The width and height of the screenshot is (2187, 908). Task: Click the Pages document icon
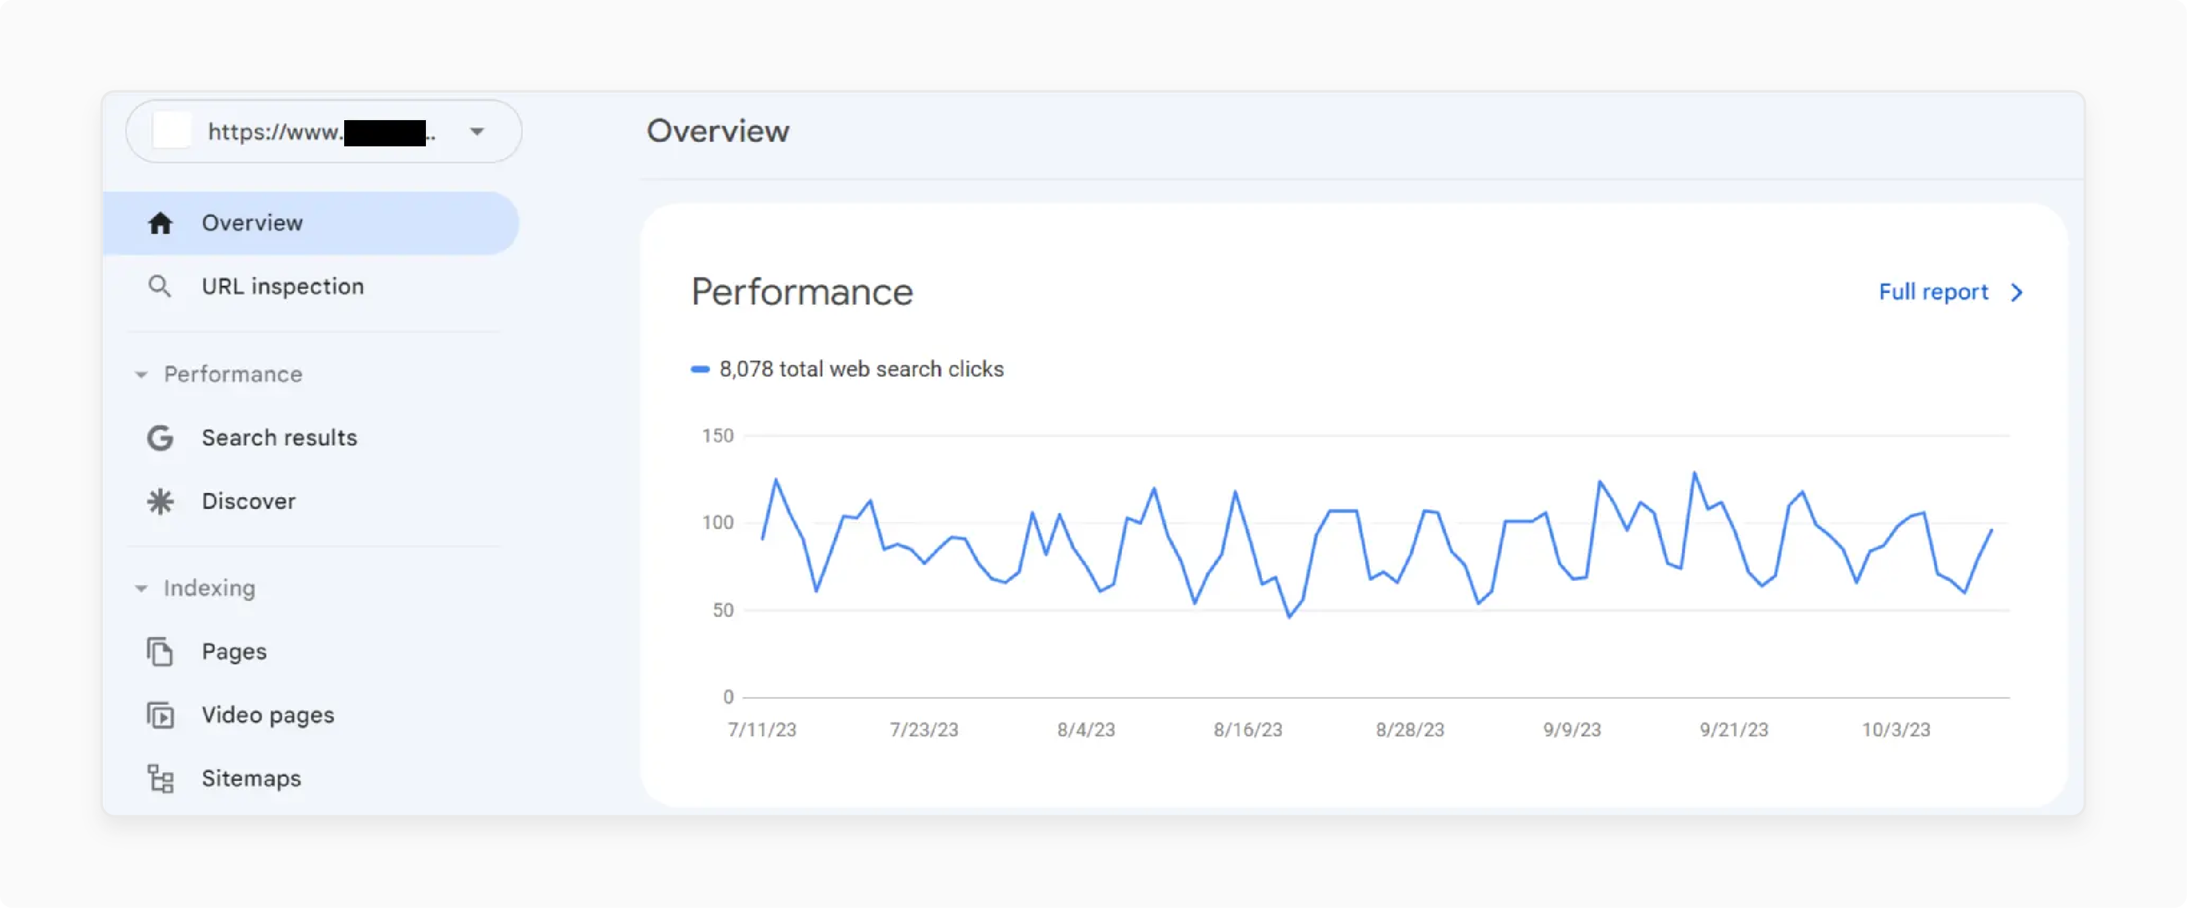coord(160,652)
